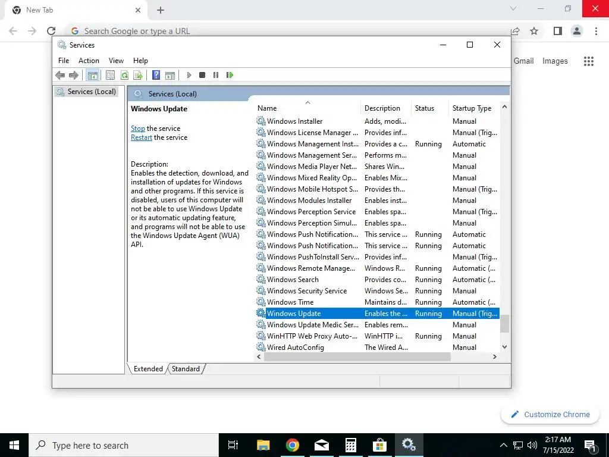This screenshot has height=457, width=609.
Task: Click the vertical scrollbar thumb in services list
Action: 504,324
